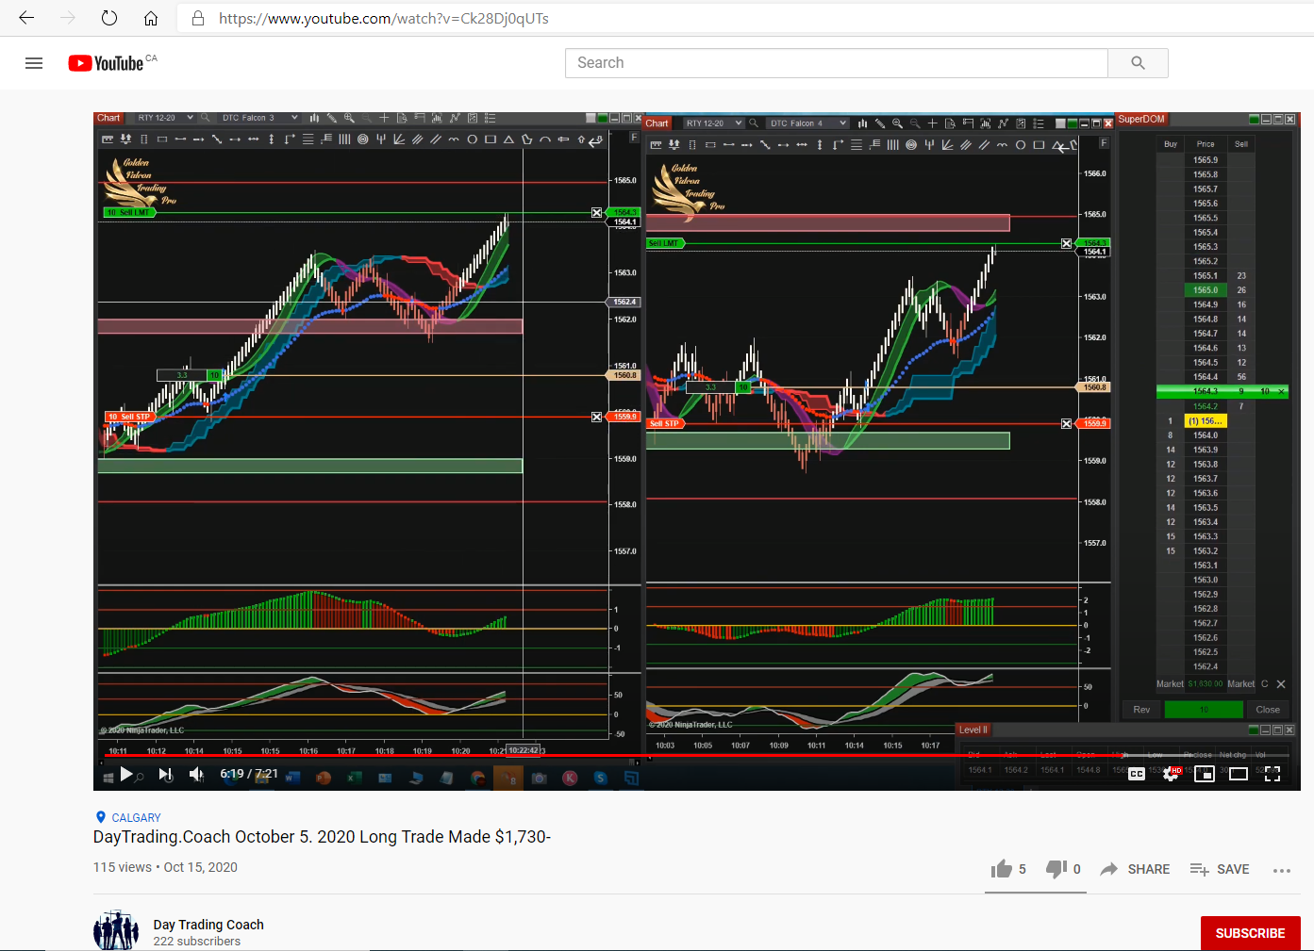Pick the rectangle drawing tool in Falcon 3 chart
The image size is (1314, 951).
490,139
